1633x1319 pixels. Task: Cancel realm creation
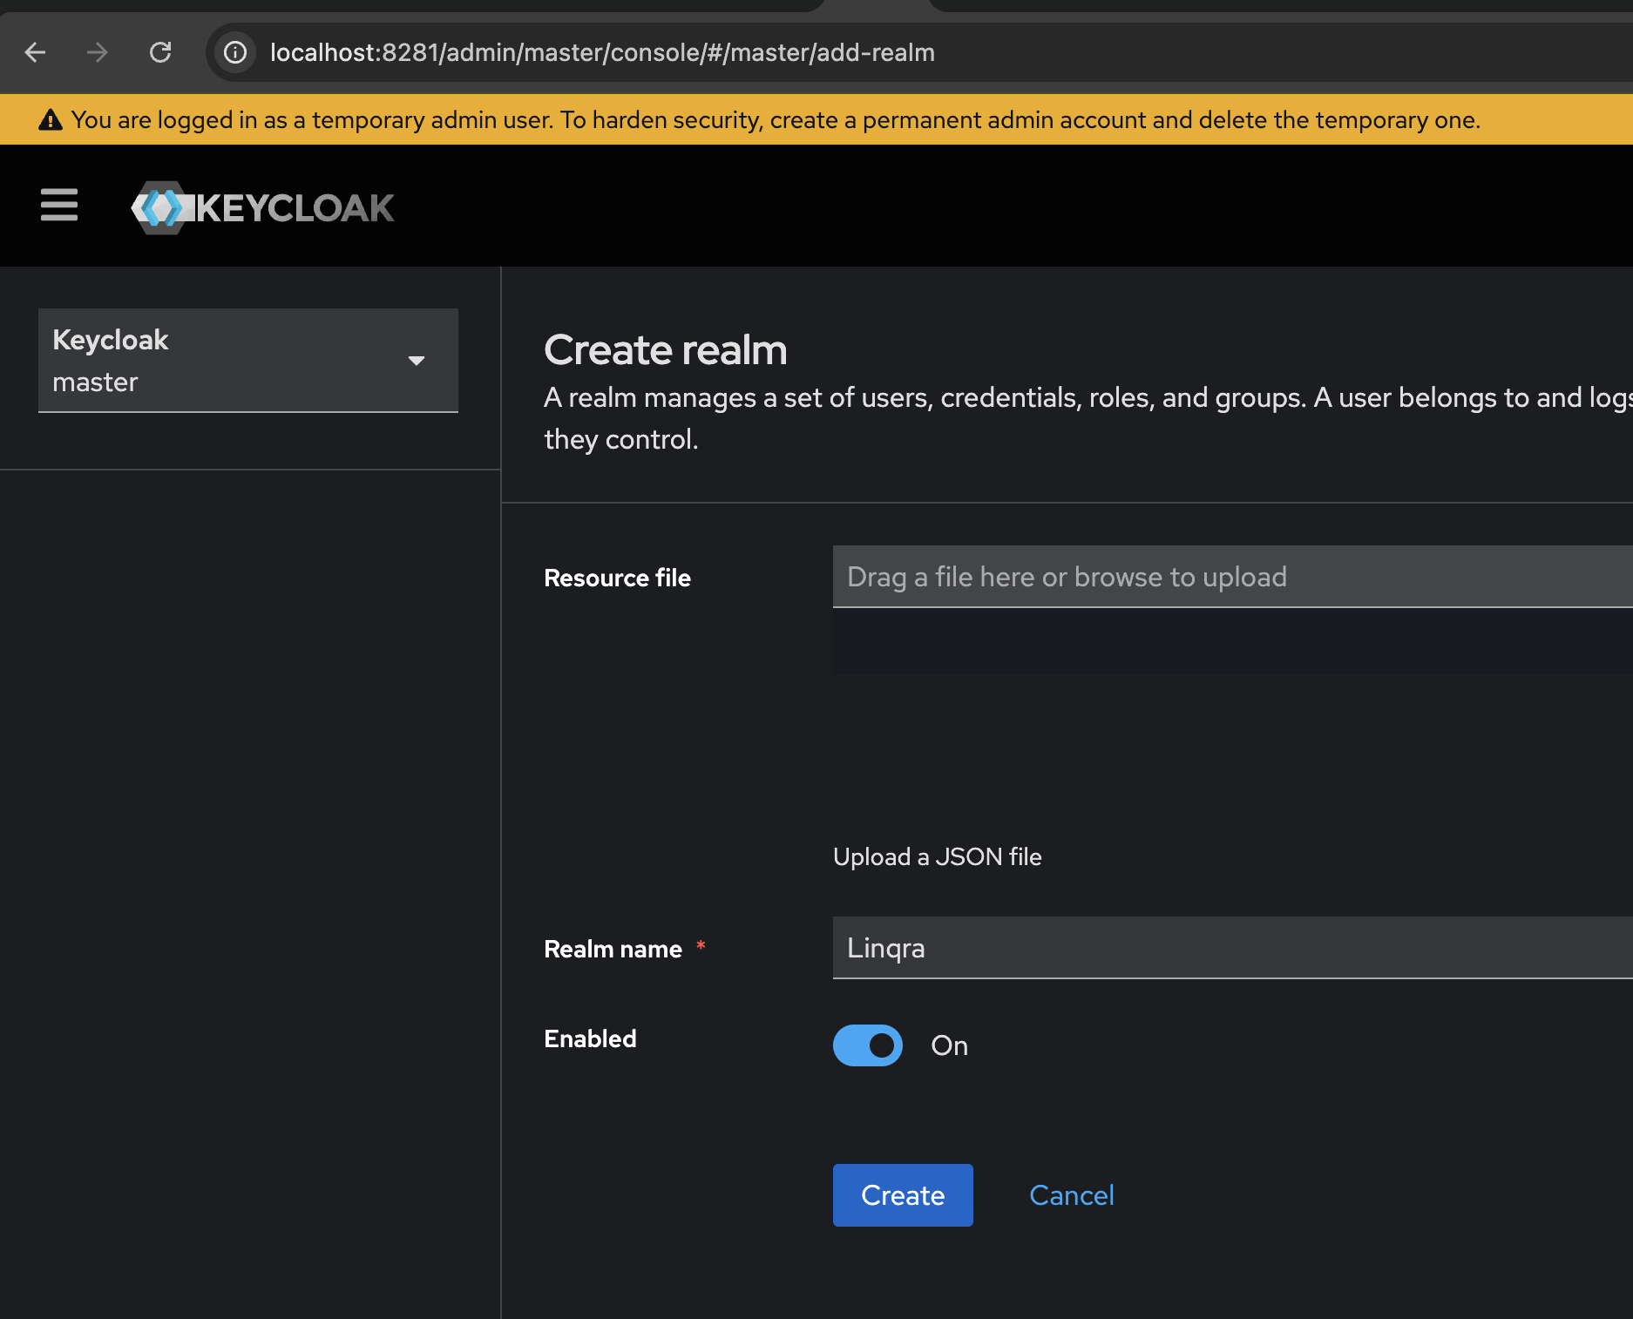pyautogui.click(x=1071, y=1194)
